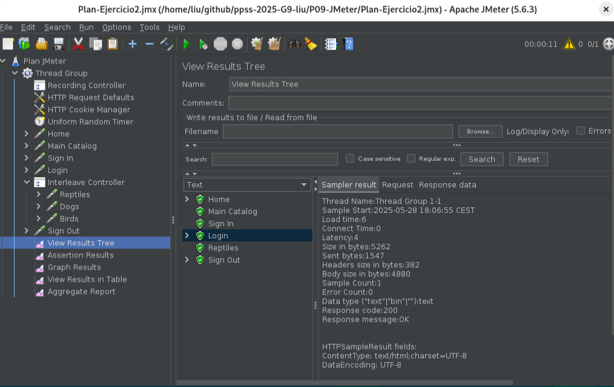Collapse the Thread Group node
The image size is (614, 387).
pos(15,73)
